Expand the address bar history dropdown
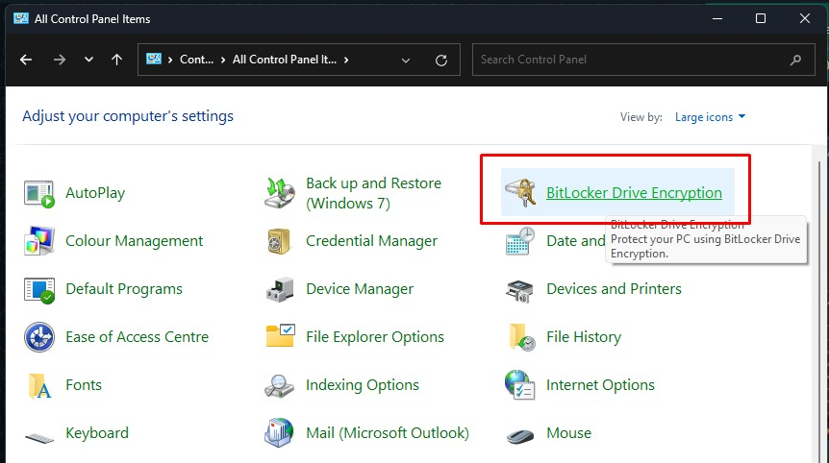Screen dimensions: 829x463 click(x=406, y=61)
